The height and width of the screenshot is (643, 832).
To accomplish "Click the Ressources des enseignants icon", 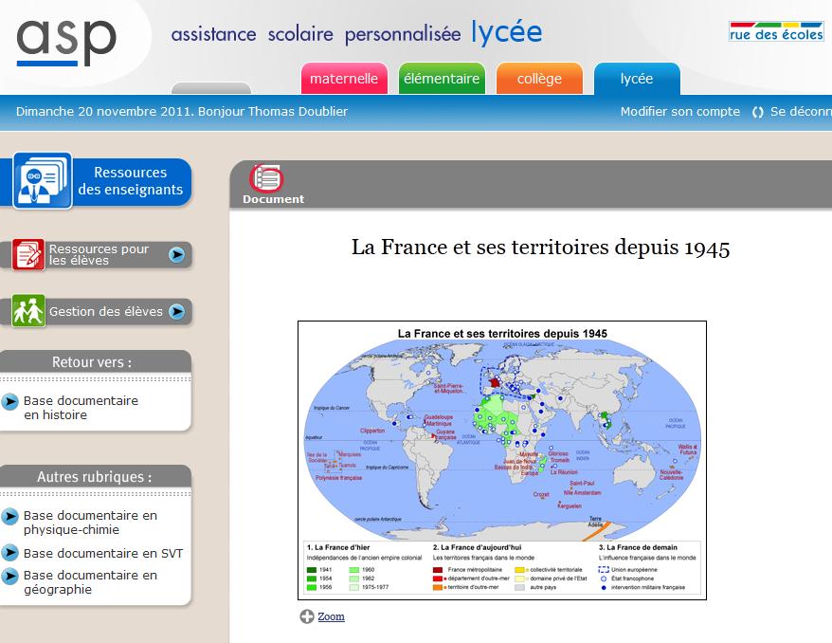I will 43,180.
